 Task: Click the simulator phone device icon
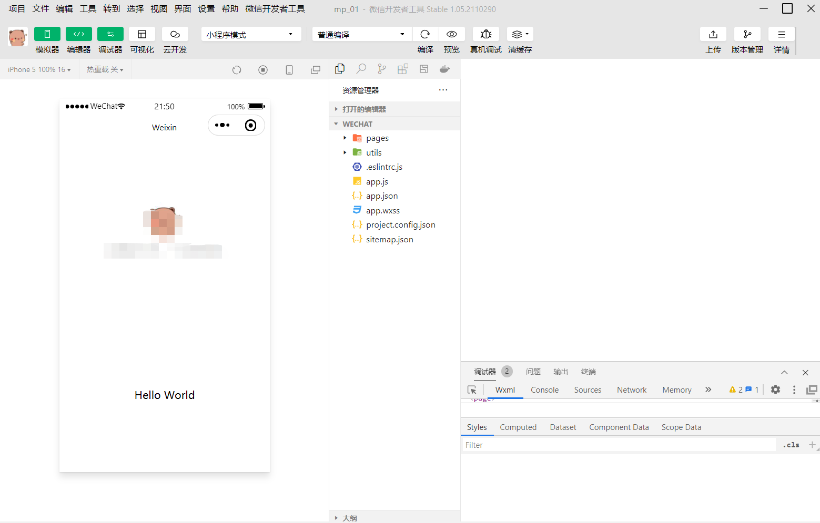(289, 70)
